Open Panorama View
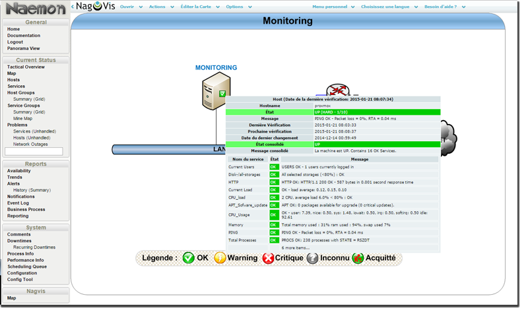Viewport: 528px width, 316px height. click(x=23, y=48)
